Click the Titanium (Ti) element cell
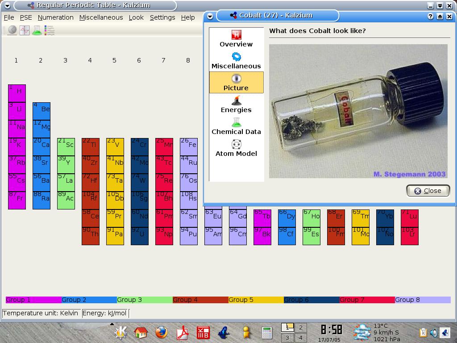 pos(91,147)
